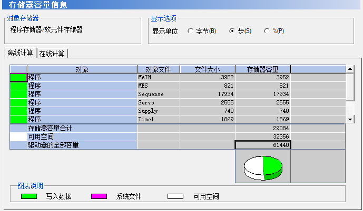Select the MAIN program row's green marker
Screen dimensions: 363x211
(18, 78)
